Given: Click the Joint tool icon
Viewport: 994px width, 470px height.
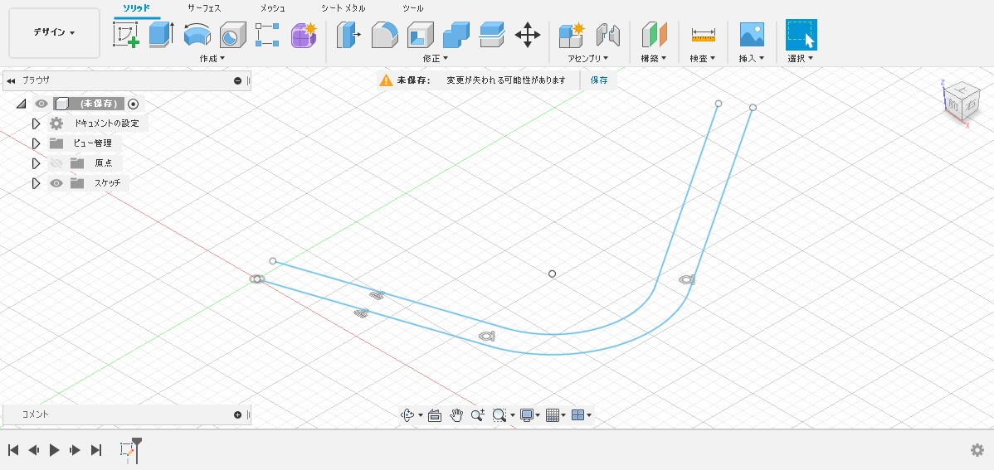Looking at the screenshot, I should pos(607,35).
